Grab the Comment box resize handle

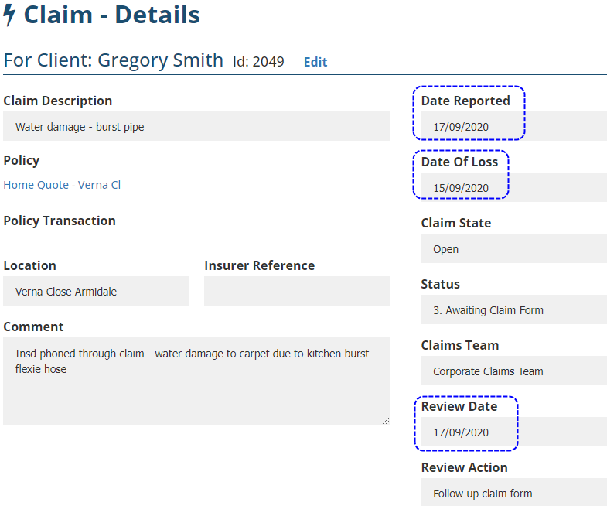[x=385, y=420]
